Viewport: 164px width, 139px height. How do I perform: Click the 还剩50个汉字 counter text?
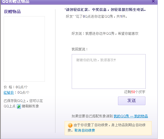(x=135, y=92)
